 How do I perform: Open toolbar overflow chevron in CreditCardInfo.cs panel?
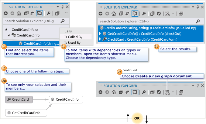point(66,13)
